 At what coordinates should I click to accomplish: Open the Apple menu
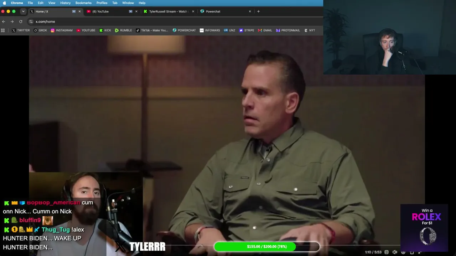pos(4,3)
